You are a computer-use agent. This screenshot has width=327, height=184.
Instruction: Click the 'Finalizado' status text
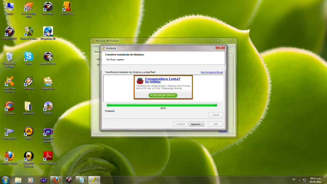point(110,111)
